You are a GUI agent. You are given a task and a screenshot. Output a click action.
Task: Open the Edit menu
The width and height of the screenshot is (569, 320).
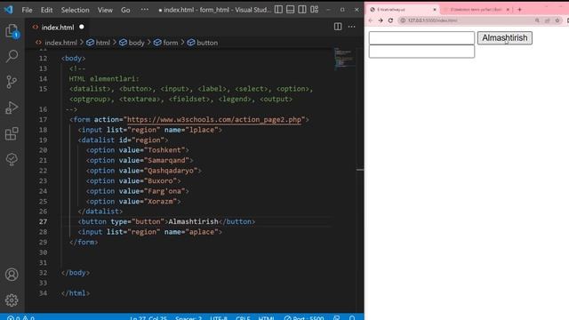tap(46, 10)
